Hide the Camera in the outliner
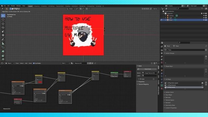 204,16
